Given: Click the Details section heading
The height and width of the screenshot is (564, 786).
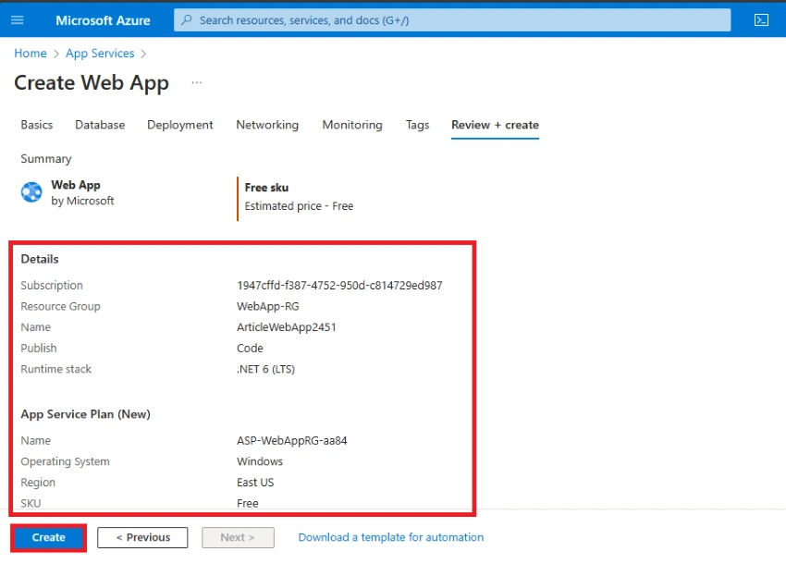Looking at the screenshot, I should coord(40,259).
